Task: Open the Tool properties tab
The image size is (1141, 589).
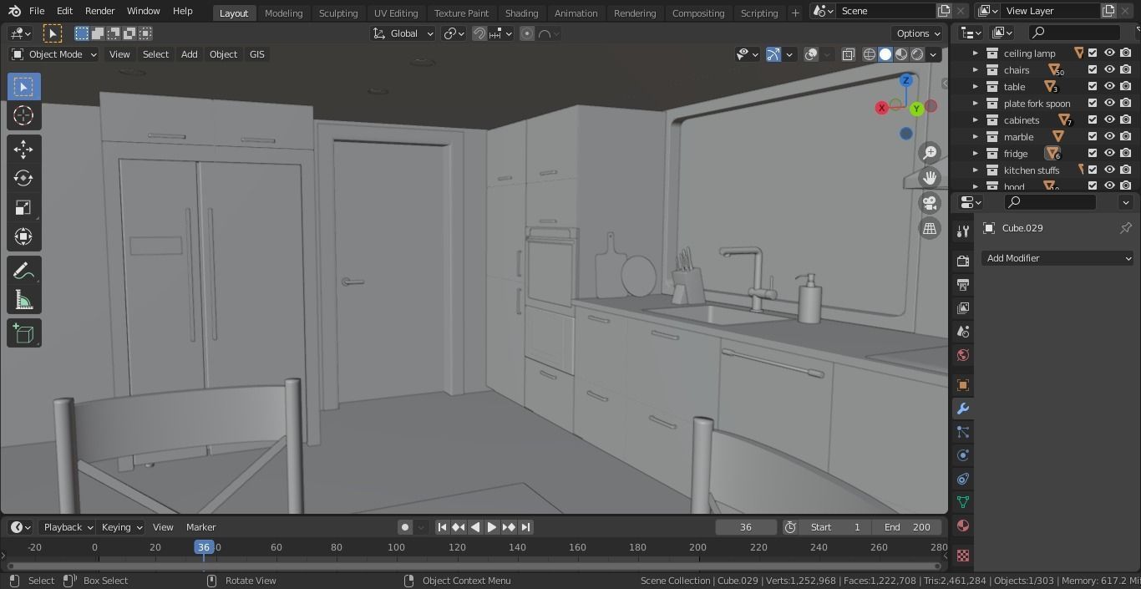Action: tap(963, 231)
